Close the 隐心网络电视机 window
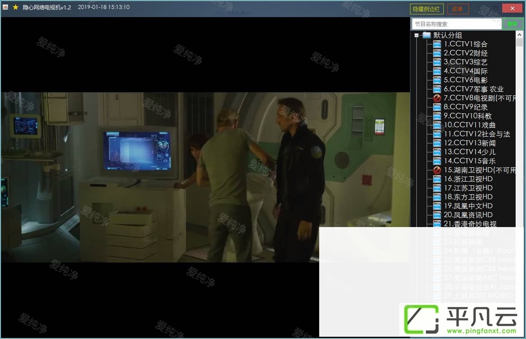Image resolution: width=526 pixels, height=339 pixels. click(x=512, y=8)
